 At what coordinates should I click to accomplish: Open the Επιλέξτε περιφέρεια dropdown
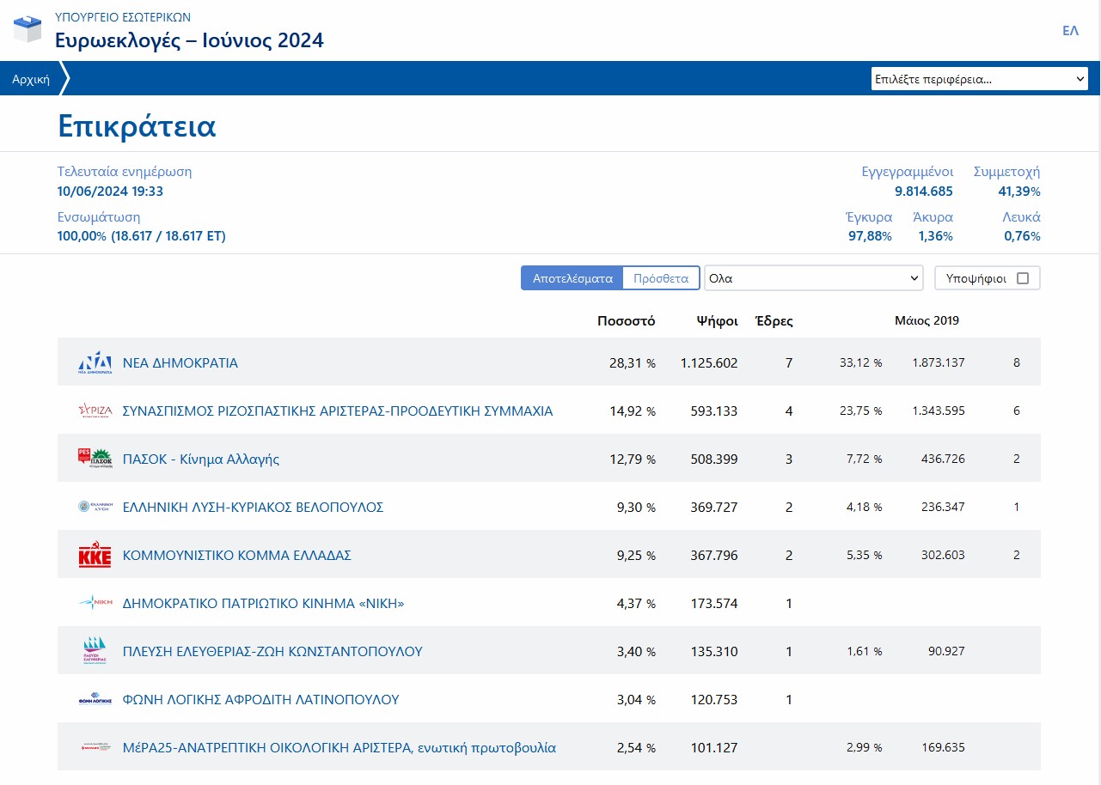tap(979, 79)
